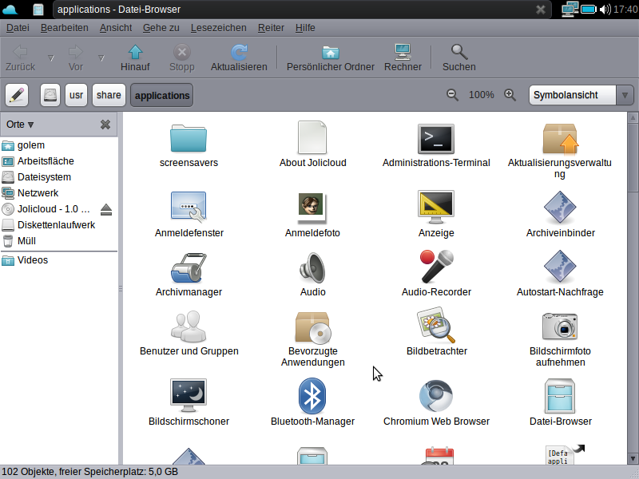Click the share path breadcrumb button
The width and height of the screenshot is (639, 479).
pyautogui.click(x=109, y=95)
